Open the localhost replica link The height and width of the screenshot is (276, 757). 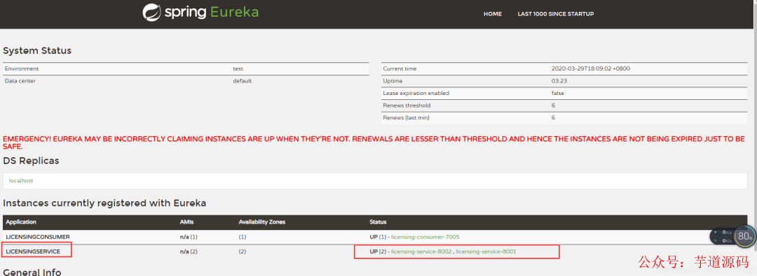tap(21, 181)
